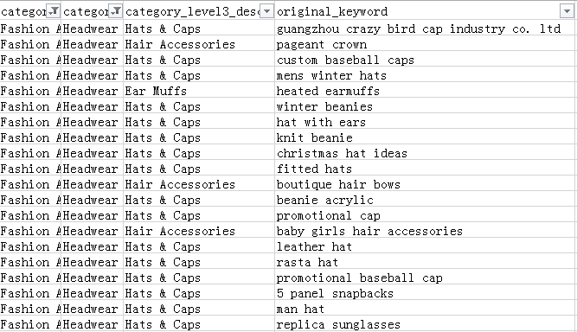Open active filter on second category column
577x332 pixels.
pos(116,11)
